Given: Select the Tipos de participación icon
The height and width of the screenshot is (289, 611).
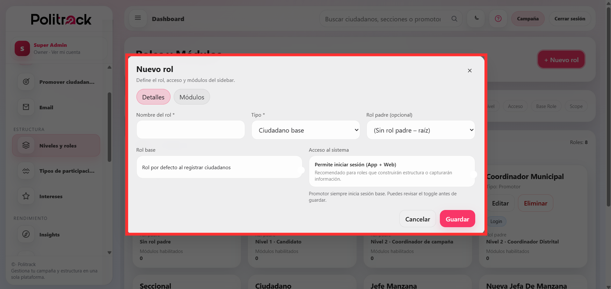Looking at the screenshot, I should [x=26, y=170].
